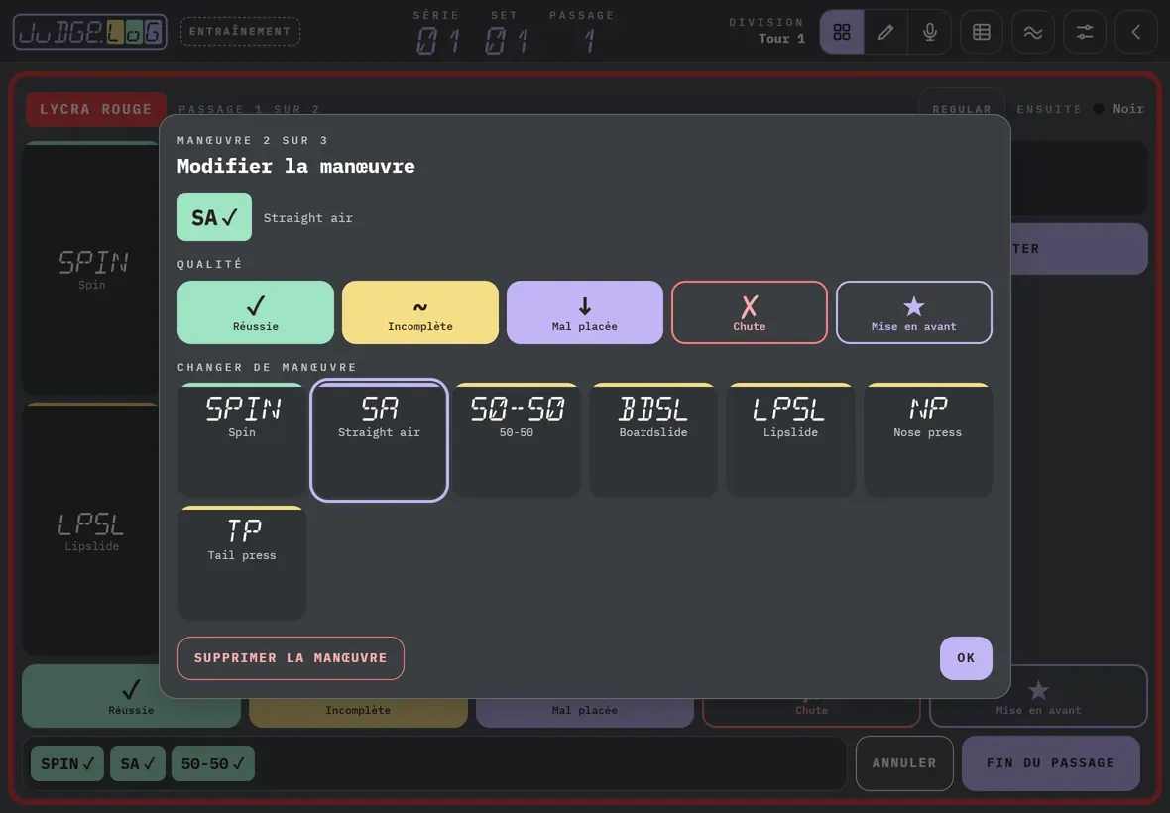Image resolution: width=1170 pixels, height=813 pixels.
Task: Click the JudgeLog logo
Action: [x=89, y=32]
